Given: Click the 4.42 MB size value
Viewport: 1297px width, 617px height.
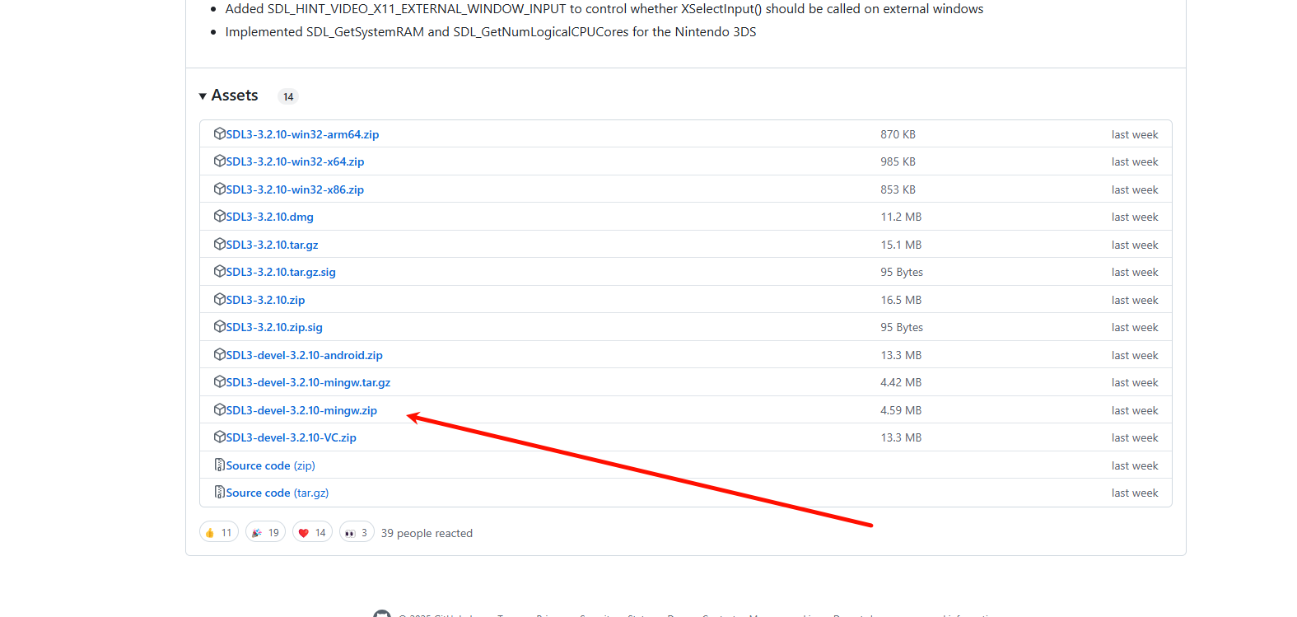Looking at the screenshot, I should pyautogui.click(x=901, y=382).
